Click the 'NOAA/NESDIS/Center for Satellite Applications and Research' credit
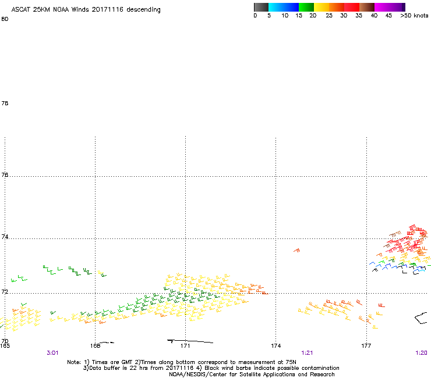The width and height of the screenshot is (431, 378). [x=252, y=375]
